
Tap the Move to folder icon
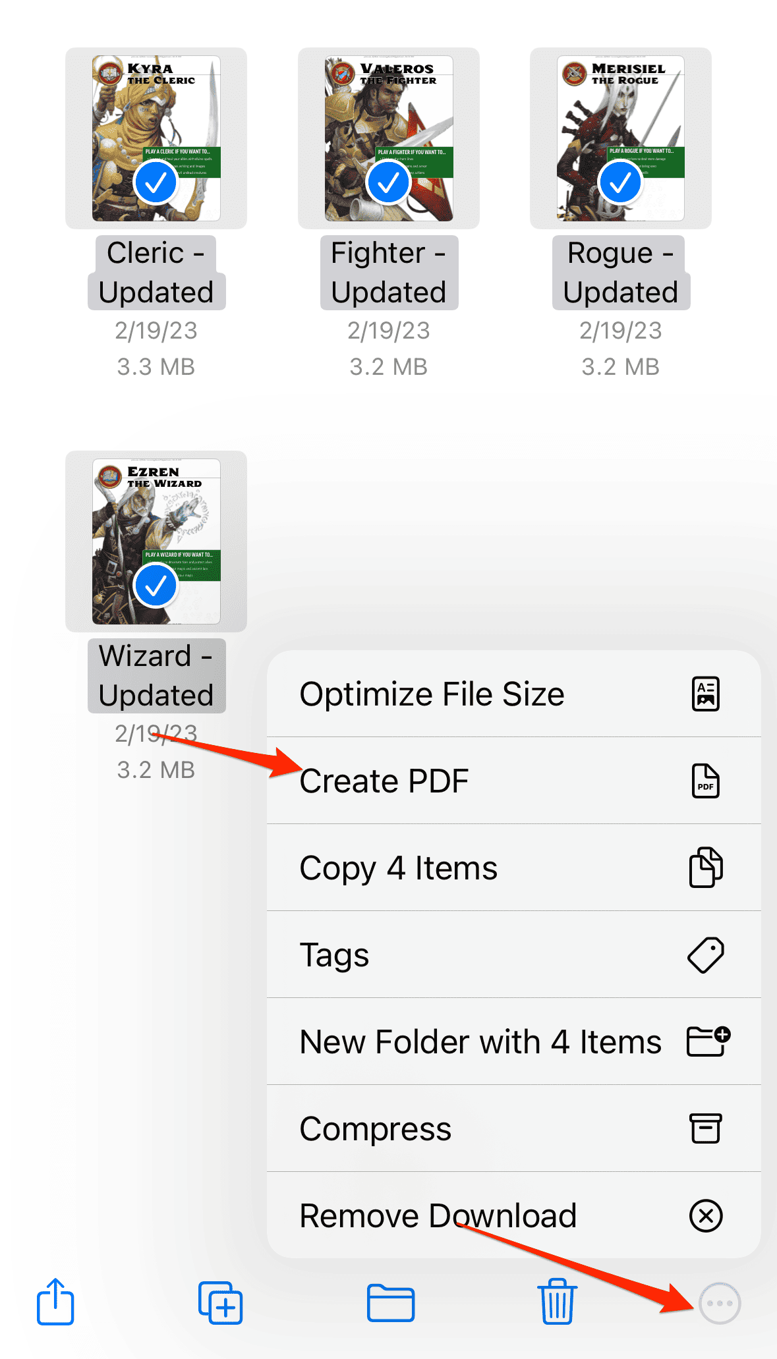pyautogui.click(x=391, y=1302)
